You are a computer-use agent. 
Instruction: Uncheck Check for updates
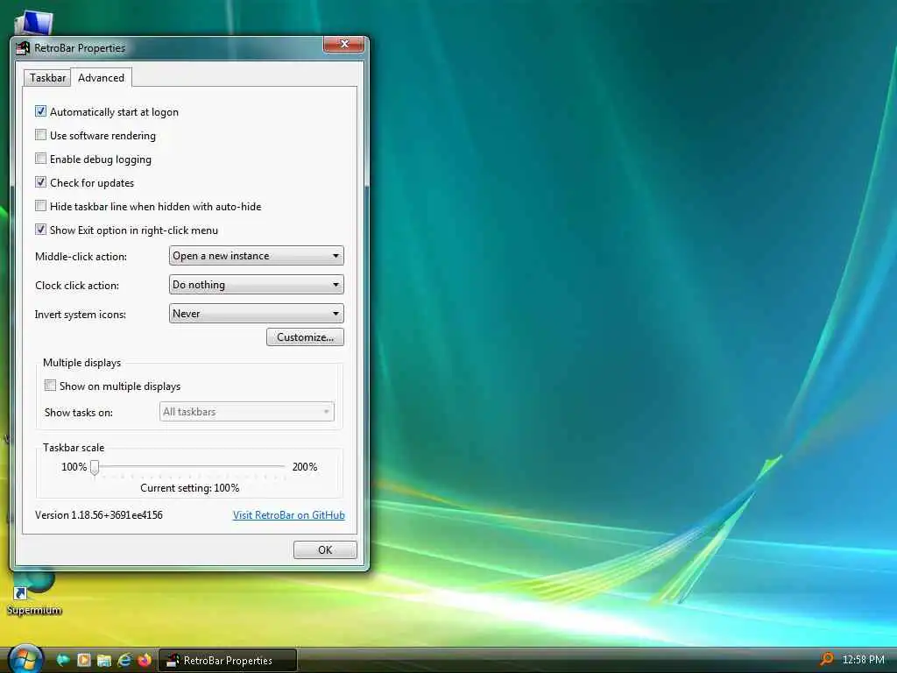click(x=40, y=182)
